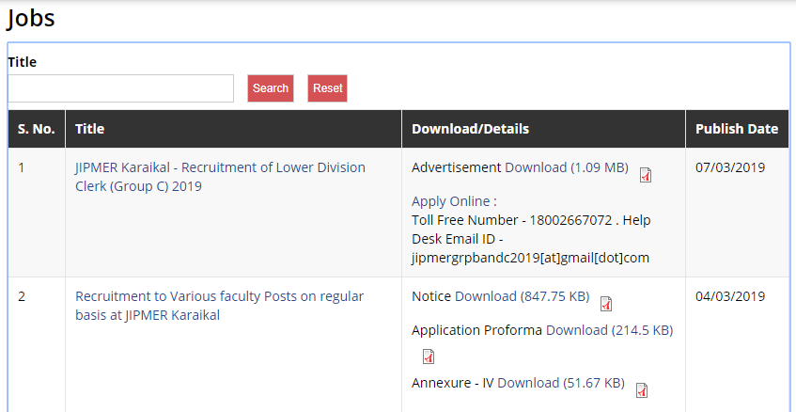
Task: Download the Advertisement (1.09 MB) file
Action: 567,167
